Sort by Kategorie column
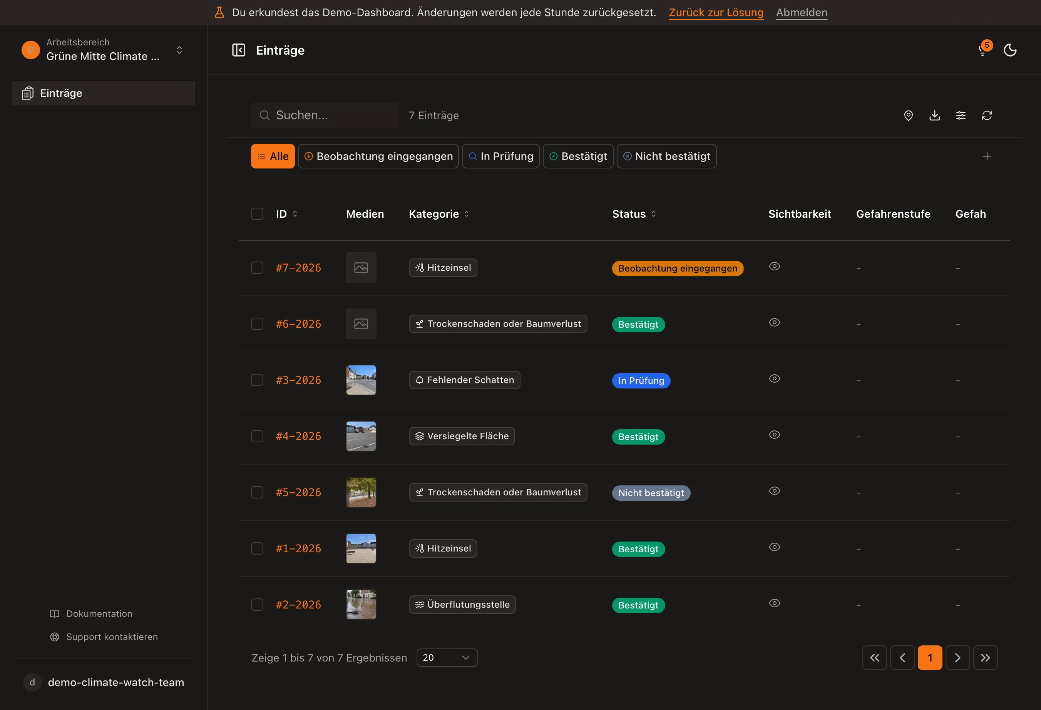 [x=439, y=214]
